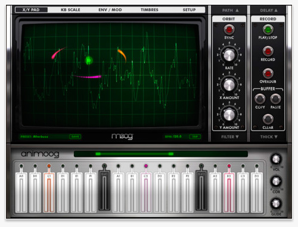
Task: Play the B1 key
Action: 132,192
